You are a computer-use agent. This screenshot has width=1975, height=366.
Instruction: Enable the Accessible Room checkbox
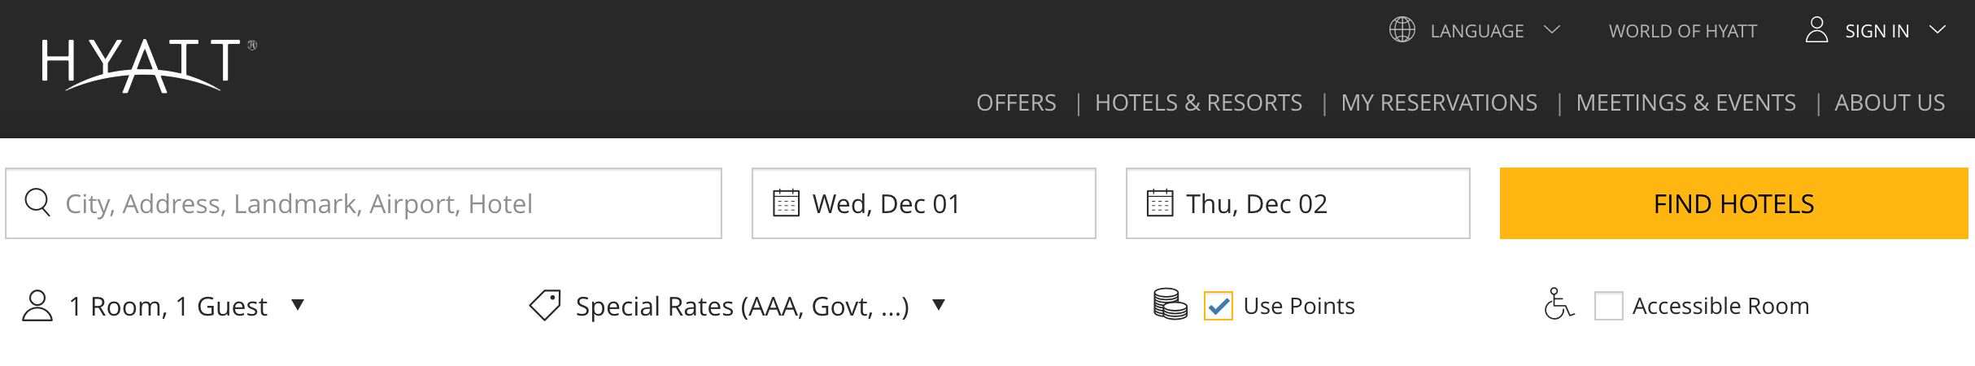[1609, 306]
